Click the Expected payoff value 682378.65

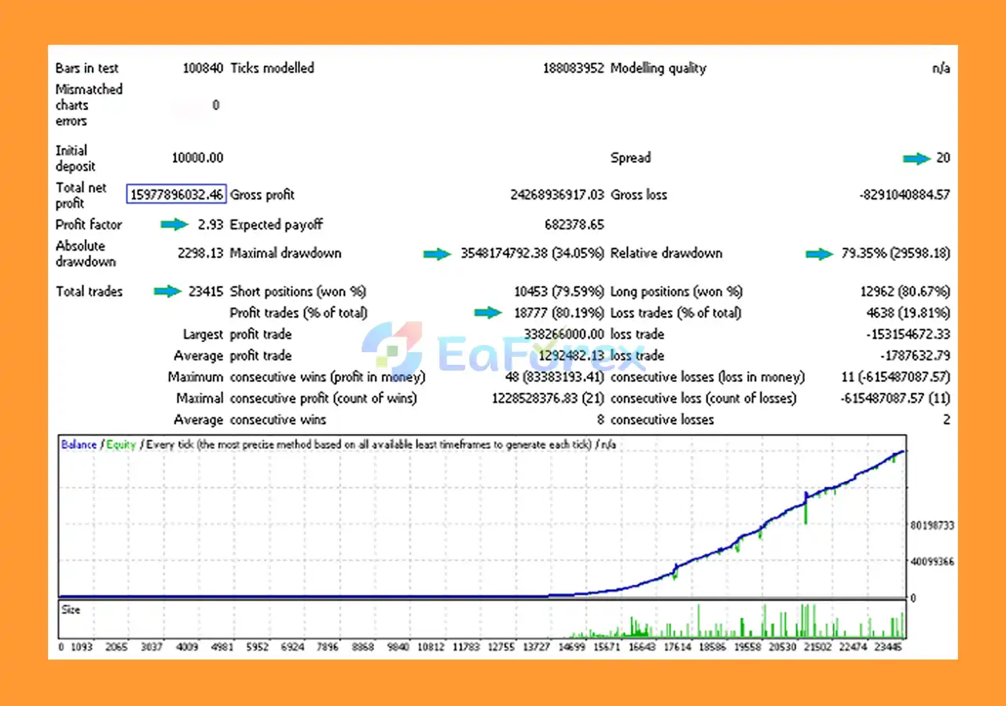(574, 225)
